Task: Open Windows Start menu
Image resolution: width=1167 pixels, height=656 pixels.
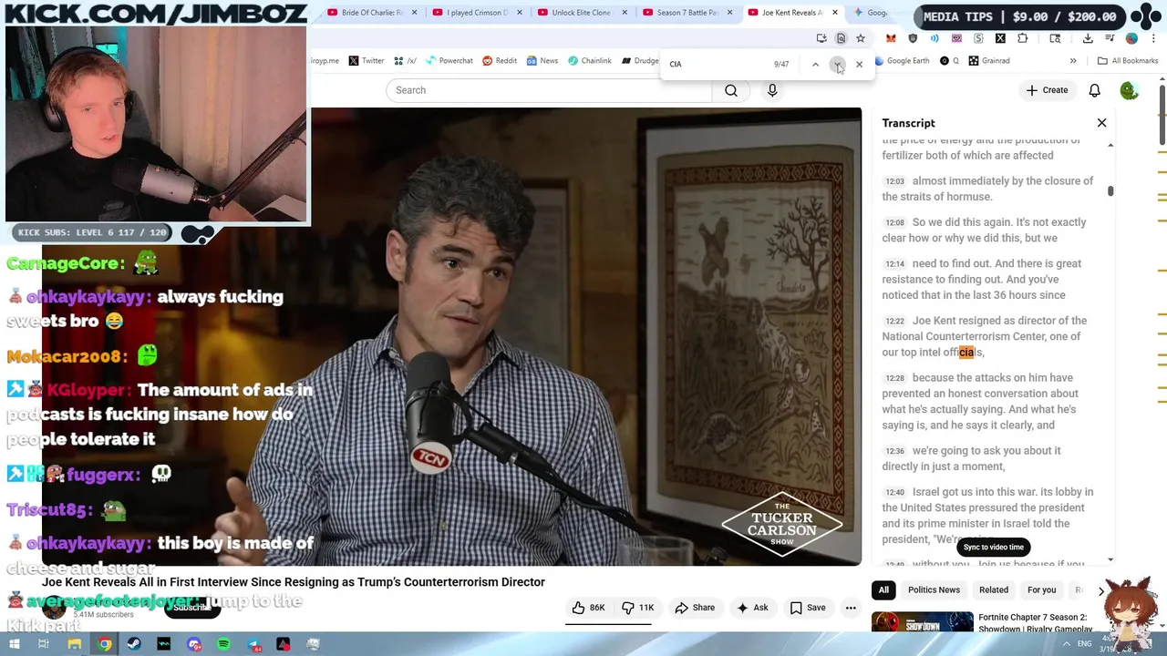Action: point(15,644)
